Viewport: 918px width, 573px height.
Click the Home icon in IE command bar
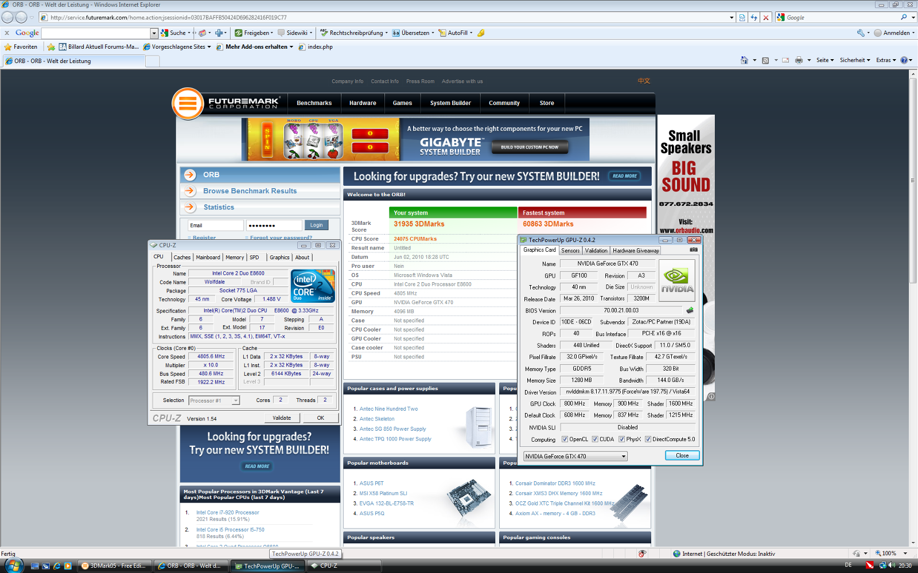744,60
